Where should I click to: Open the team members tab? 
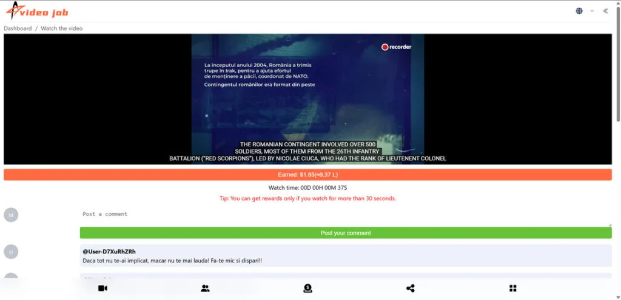click(205, 288)
